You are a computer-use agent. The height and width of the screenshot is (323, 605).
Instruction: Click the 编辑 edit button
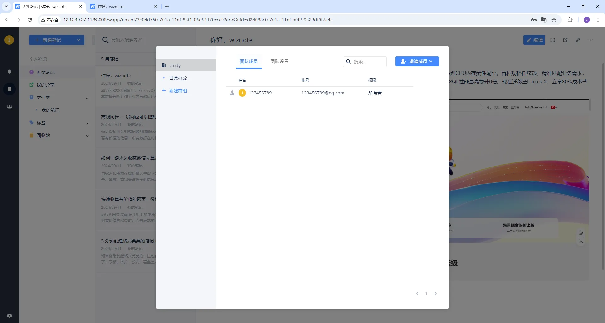[534, 40]
